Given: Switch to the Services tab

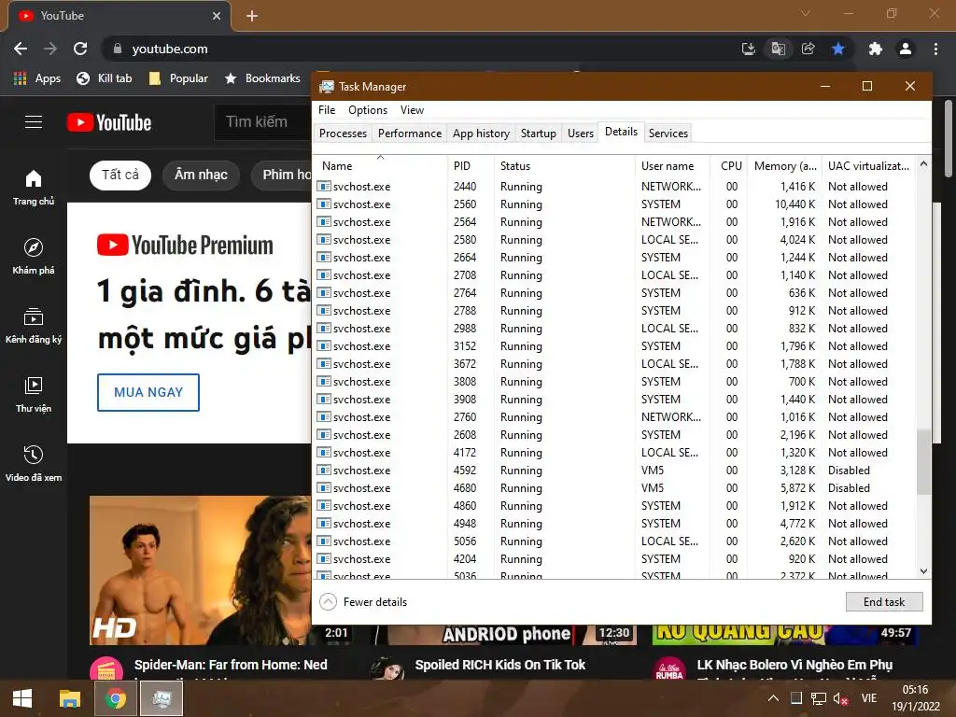Looking at the screenshot, I should click(668, 133).
